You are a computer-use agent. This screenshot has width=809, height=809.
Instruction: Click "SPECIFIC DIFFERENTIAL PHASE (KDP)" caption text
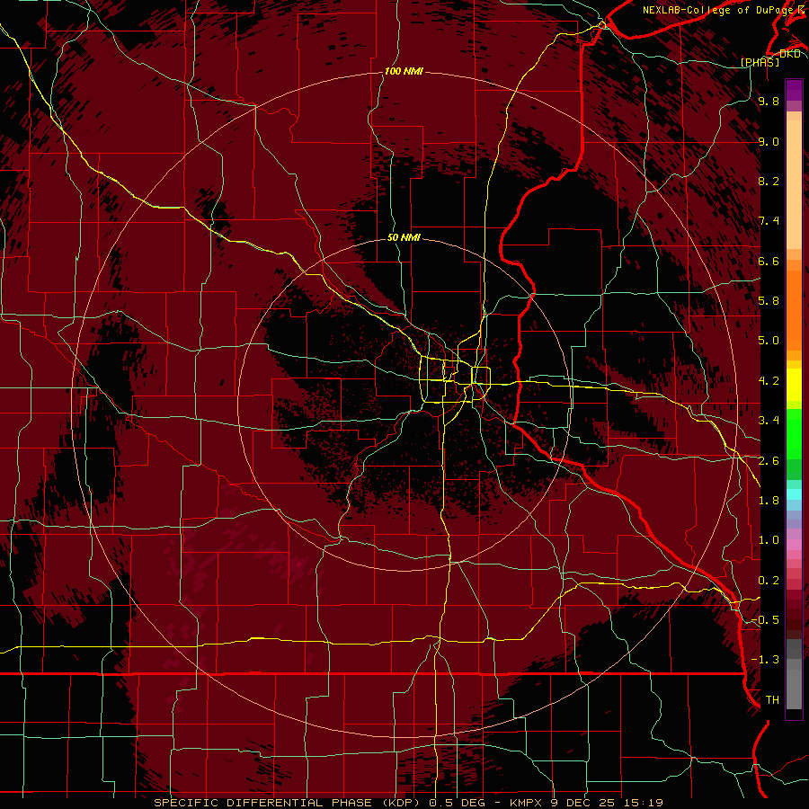287,803
